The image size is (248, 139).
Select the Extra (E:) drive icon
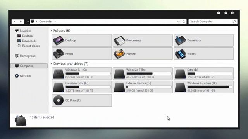point(180,74)
